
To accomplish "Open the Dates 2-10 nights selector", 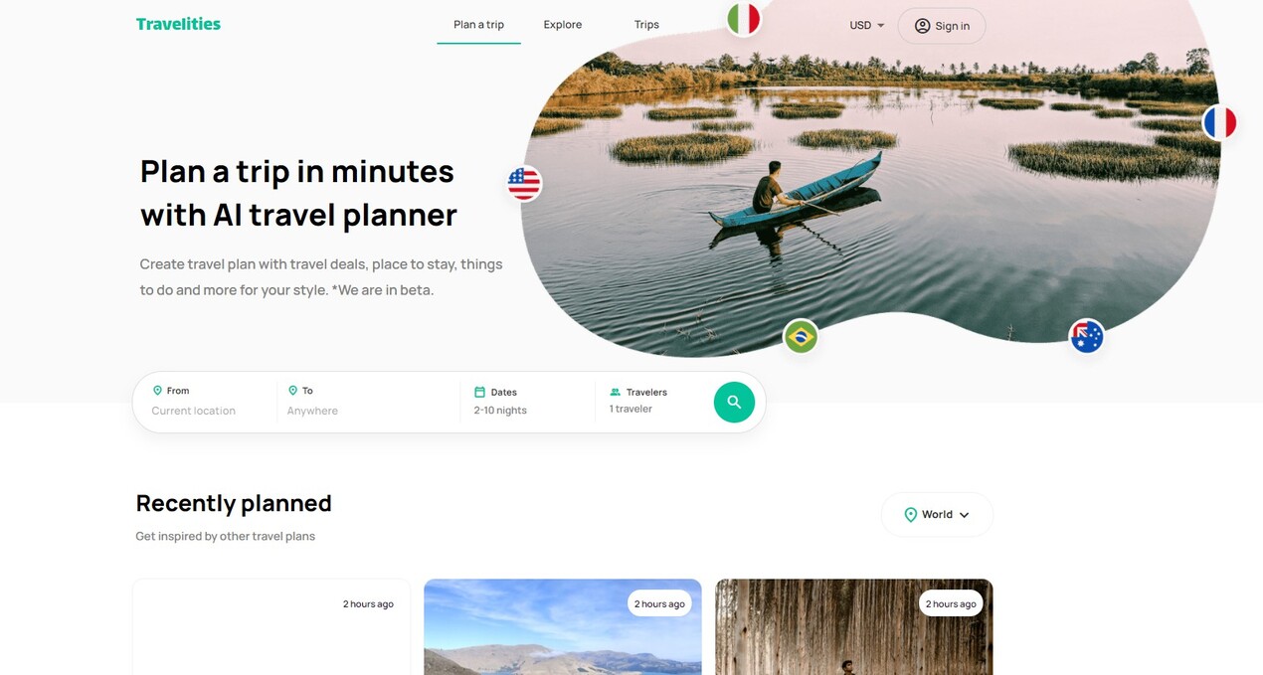I will (527, 402).
